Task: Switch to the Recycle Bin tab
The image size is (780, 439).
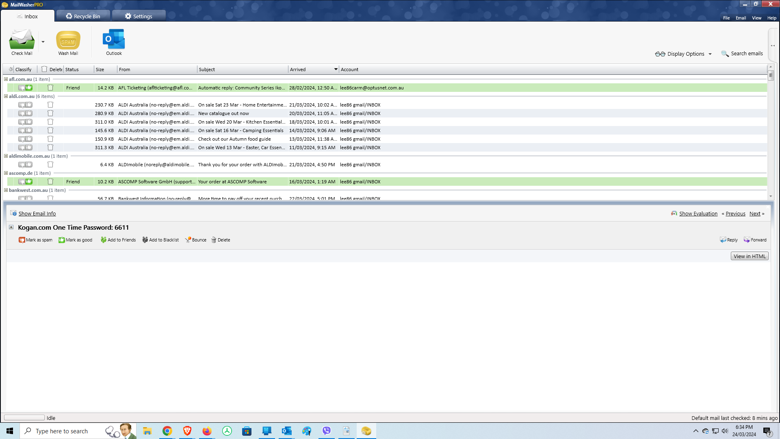Action: point(83,16)
